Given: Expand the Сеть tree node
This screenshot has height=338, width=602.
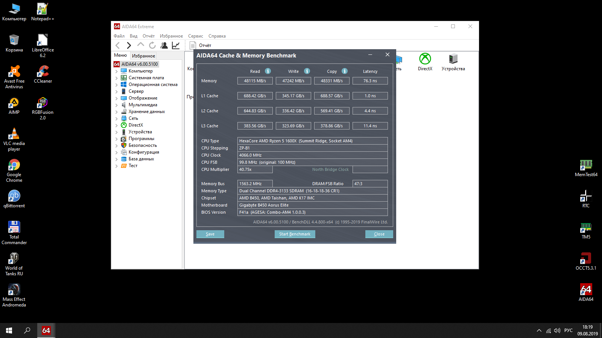Looking at the screenshot, I should pyautogui.click(x=117, y=118).
